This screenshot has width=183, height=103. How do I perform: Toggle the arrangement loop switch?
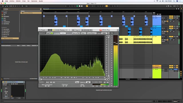(106, 6)
